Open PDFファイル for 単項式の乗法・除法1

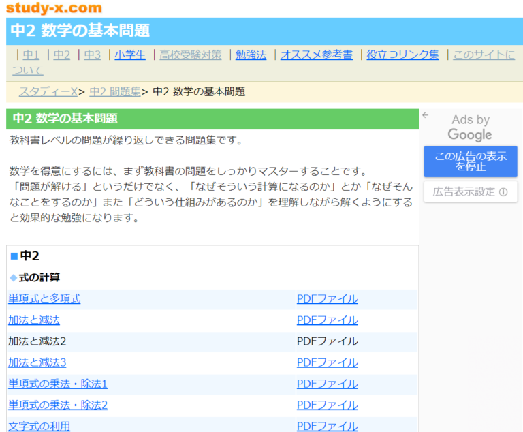(328, 384)
